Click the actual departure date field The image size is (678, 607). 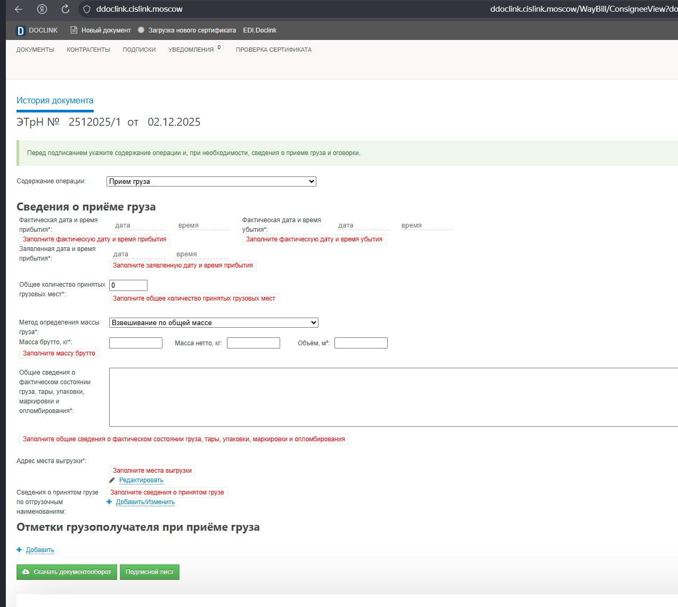tap(363, 225)
